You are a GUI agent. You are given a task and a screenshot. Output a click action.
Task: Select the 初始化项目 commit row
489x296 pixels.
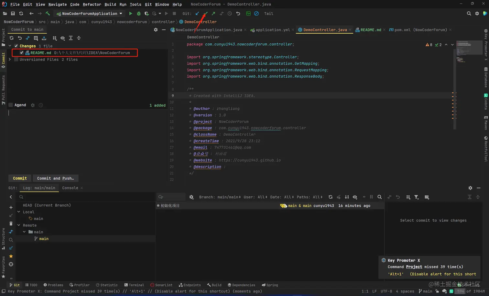(270, 206)
